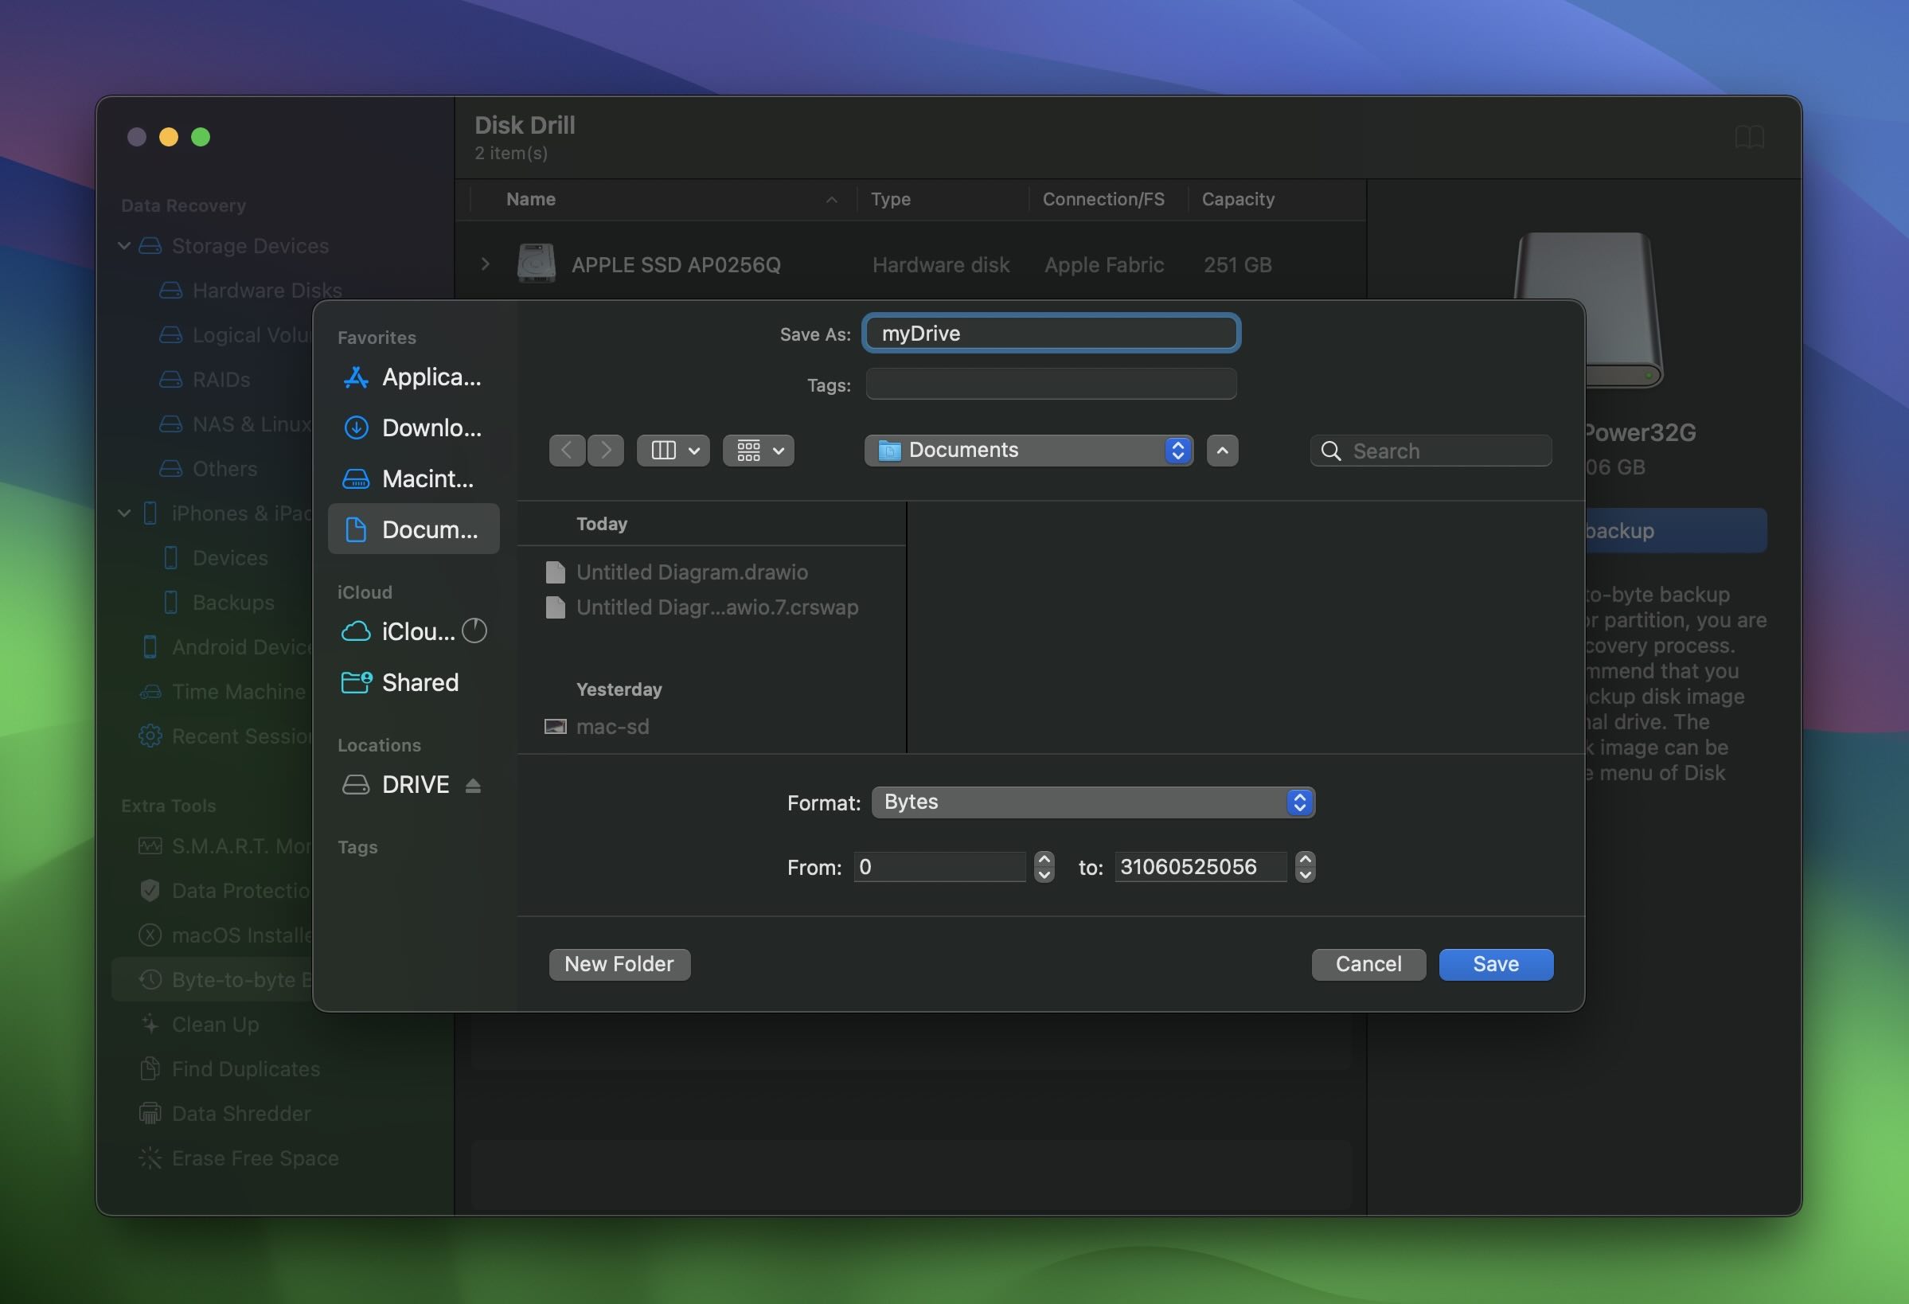The width and height of the screenshot is (1909, 1304).
Task: Select Documents in the Favorites sidebar
Action: point(413,529)
